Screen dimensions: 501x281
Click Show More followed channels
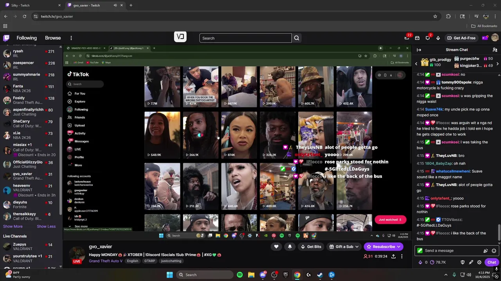(13, 226)
